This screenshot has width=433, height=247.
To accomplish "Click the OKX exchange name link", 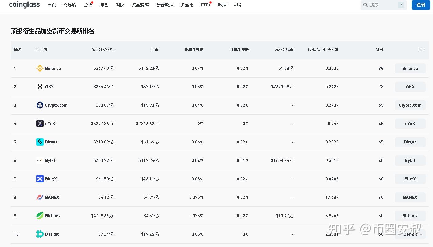I will [x=49, y=87].
